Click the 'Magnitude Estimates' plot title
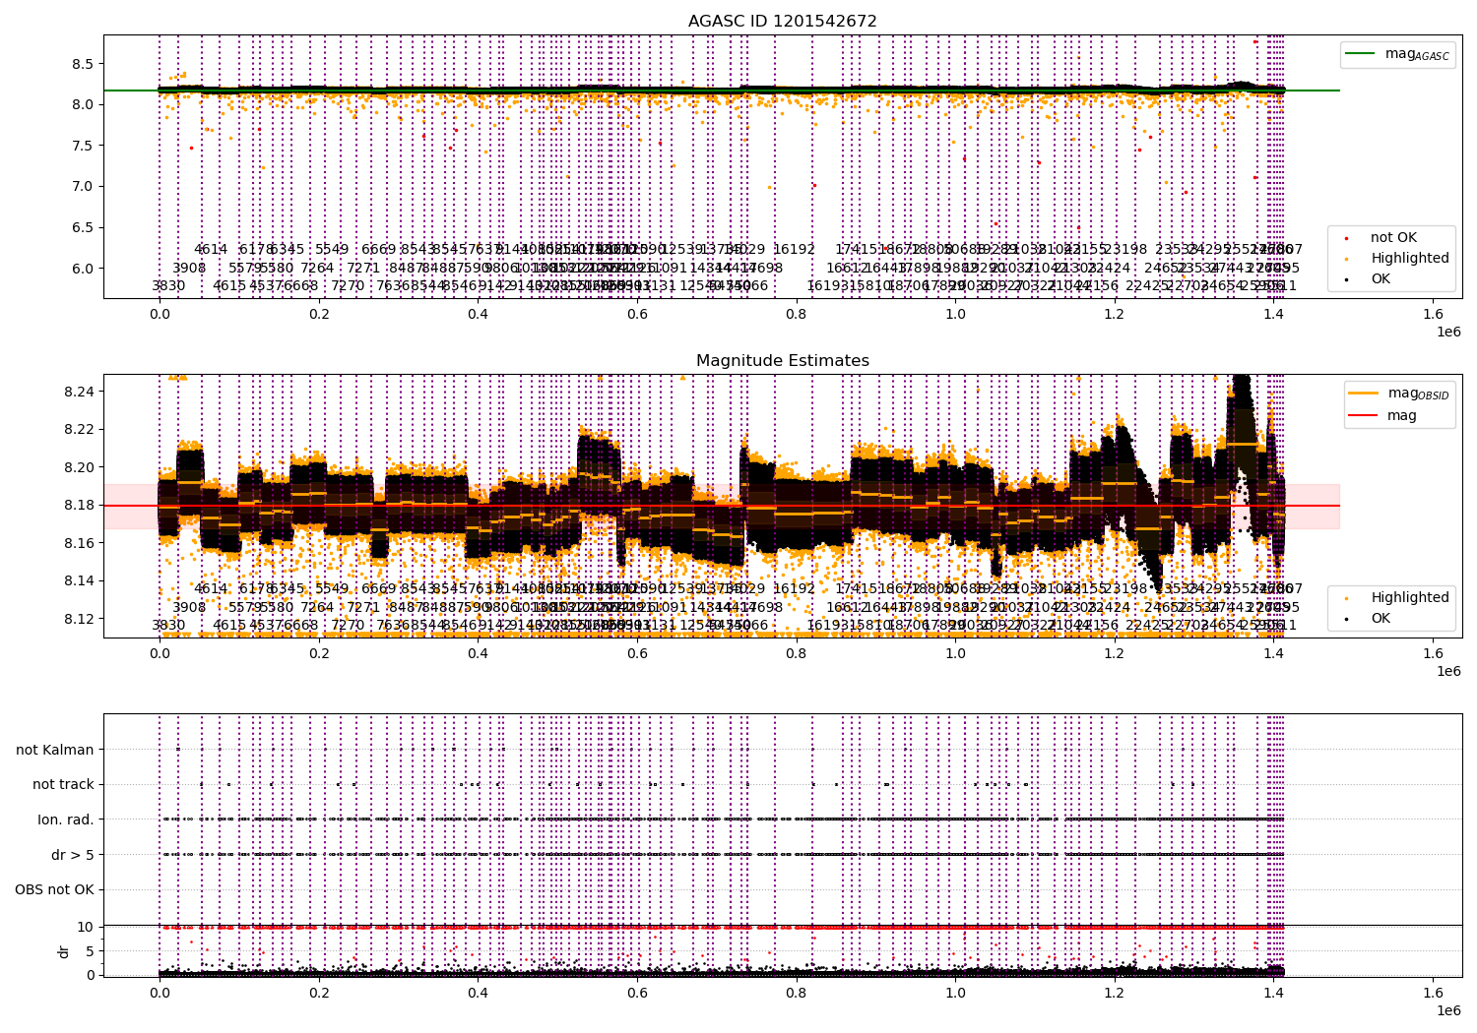 tap(782, 361)
